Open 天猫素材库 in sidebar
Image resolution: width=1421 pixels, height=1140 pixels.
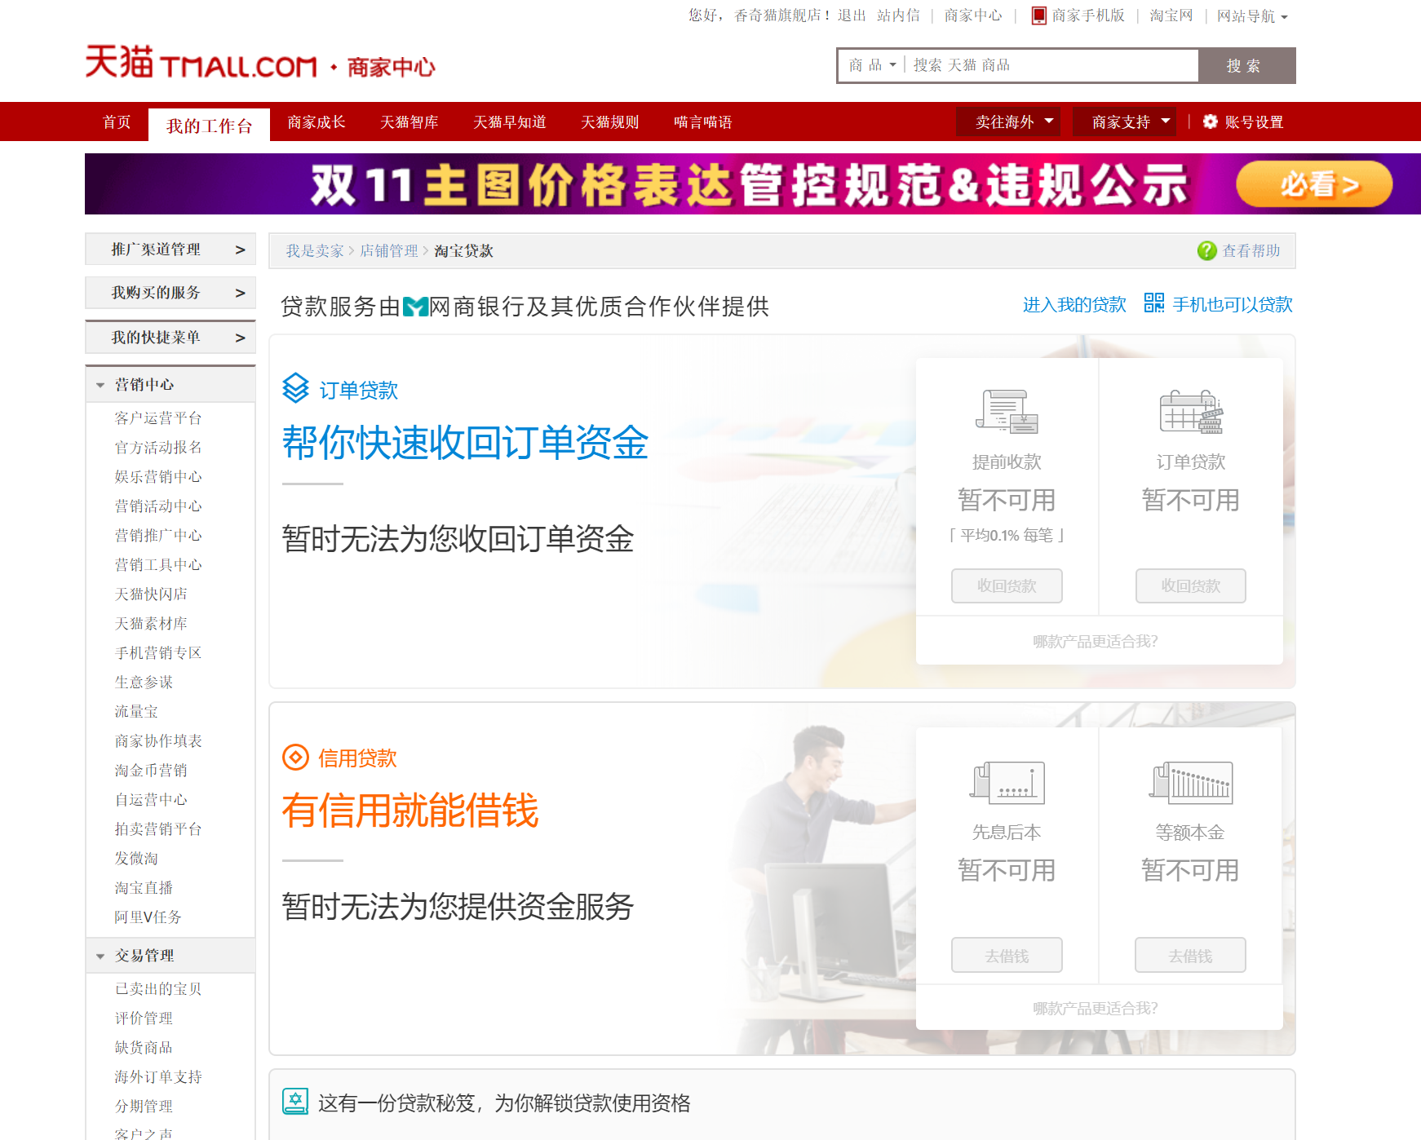click(x=151, y=624)
